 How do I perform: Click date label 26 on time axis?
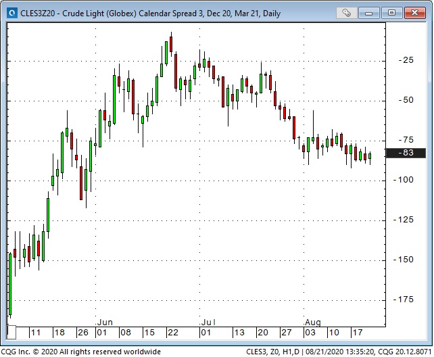pyautogui.click(x=83, y=333)
